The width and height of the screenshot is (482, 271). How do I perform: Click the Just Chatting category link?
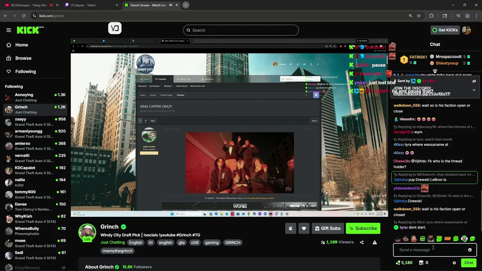tap(112, 242)
